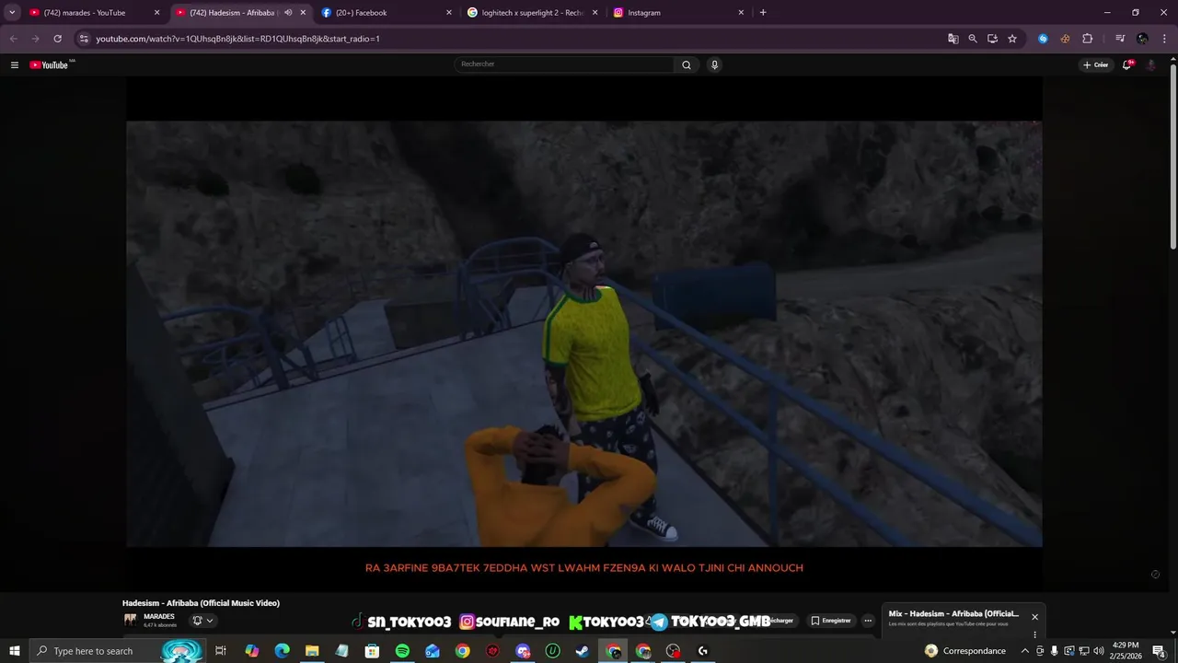Click the Mix - Hadesism - Afribaba playlist title
1178x663 pixels.
point(953,613)
